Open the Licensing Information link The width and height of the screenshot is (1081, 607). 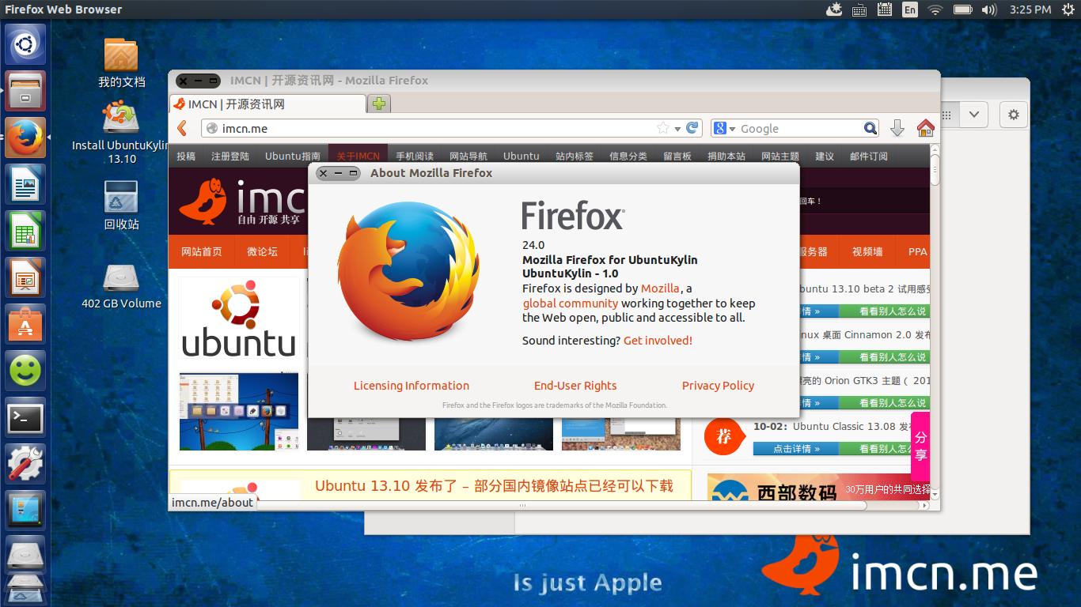(412, 386)
